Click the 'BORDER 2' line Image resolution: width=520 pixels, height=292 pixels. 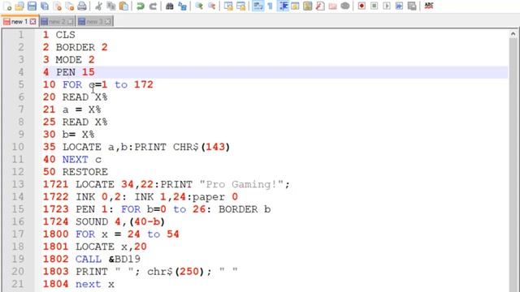(x=76, y=47)
